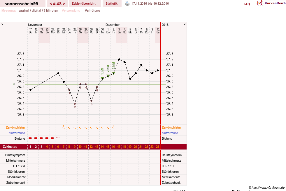This screenshot has height=191, width=286.
Task: Click cycle day 1 in Zyklustag row
Action: [30, 147]
